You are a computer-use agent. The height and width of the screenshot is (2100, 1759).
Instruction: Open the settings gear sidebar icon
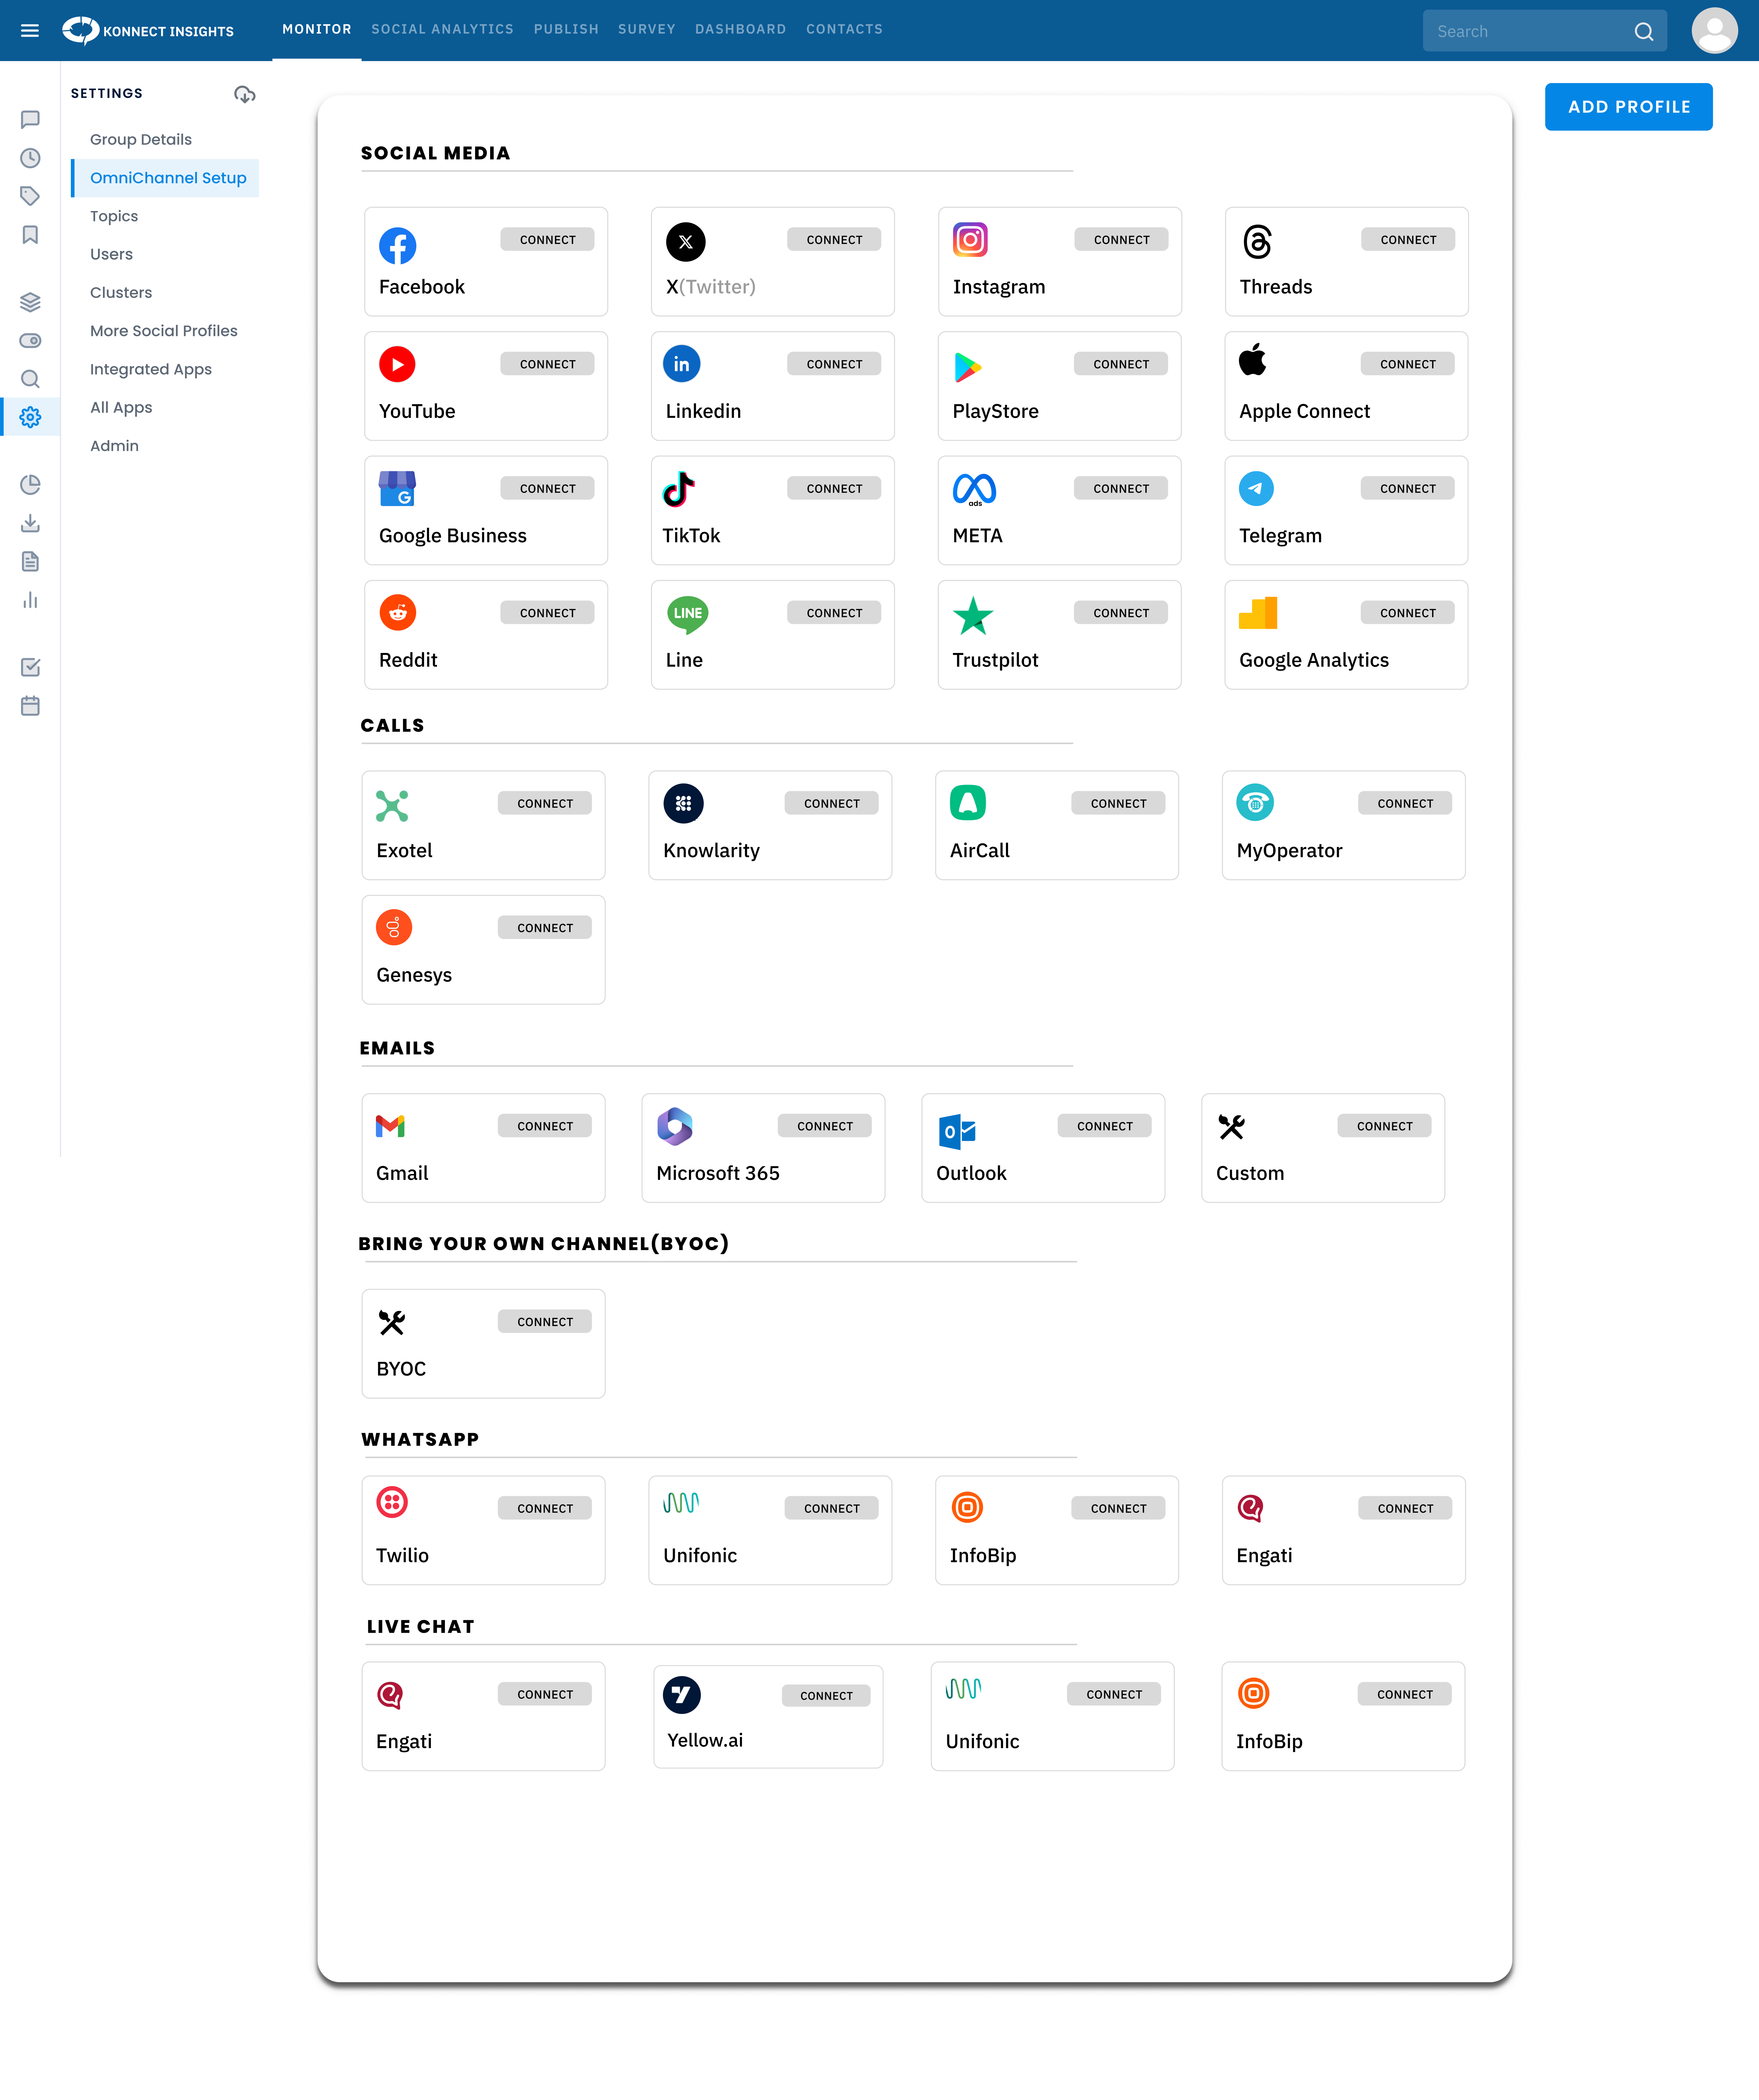pos(30,417)
